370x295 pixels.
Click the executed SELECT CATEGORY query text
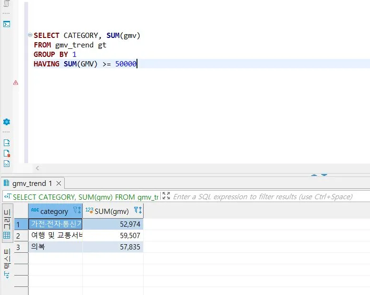tap(86, 197)
